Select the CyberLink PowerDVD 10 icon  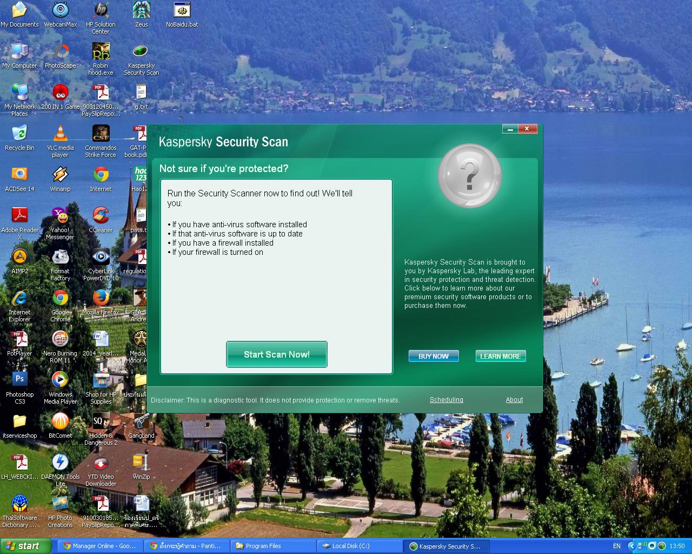tap(101, 265)
